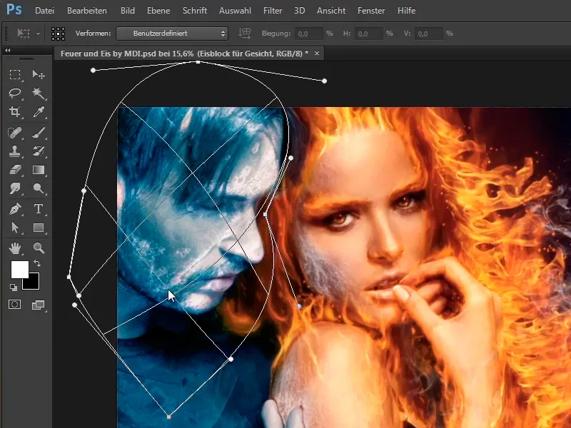This screenshot has width=571, height=428.
Task: Click the top center warp anchor point
Action: [x=198, y=62]
